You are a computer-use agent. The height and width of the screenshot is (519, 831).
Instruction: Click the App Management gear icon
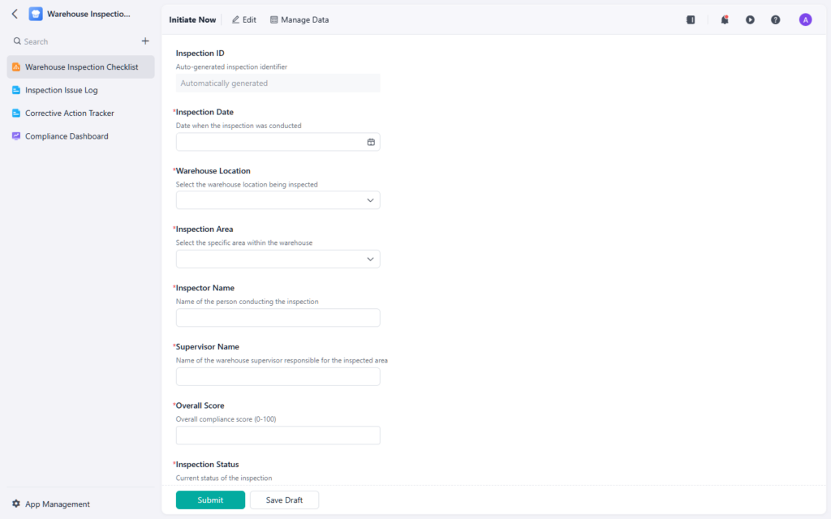click(x=16, y=504)
